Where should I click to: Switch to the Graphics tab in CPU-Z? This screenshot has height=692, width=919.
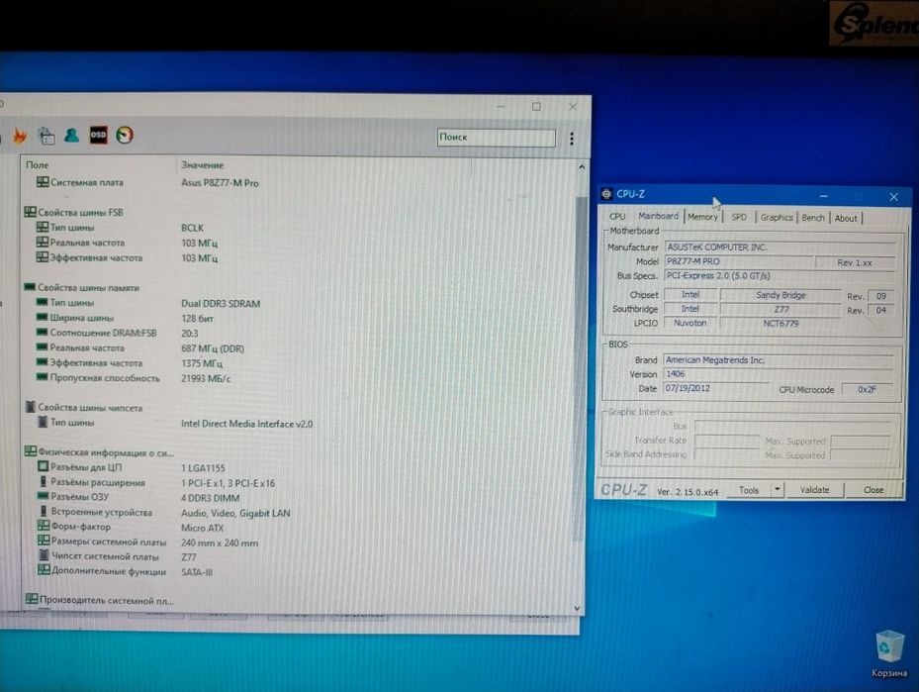point(777,218)
